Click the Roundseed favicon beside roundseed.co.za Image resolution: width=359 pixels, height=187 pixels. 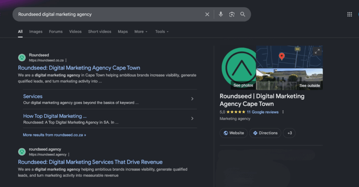point(22,58)
